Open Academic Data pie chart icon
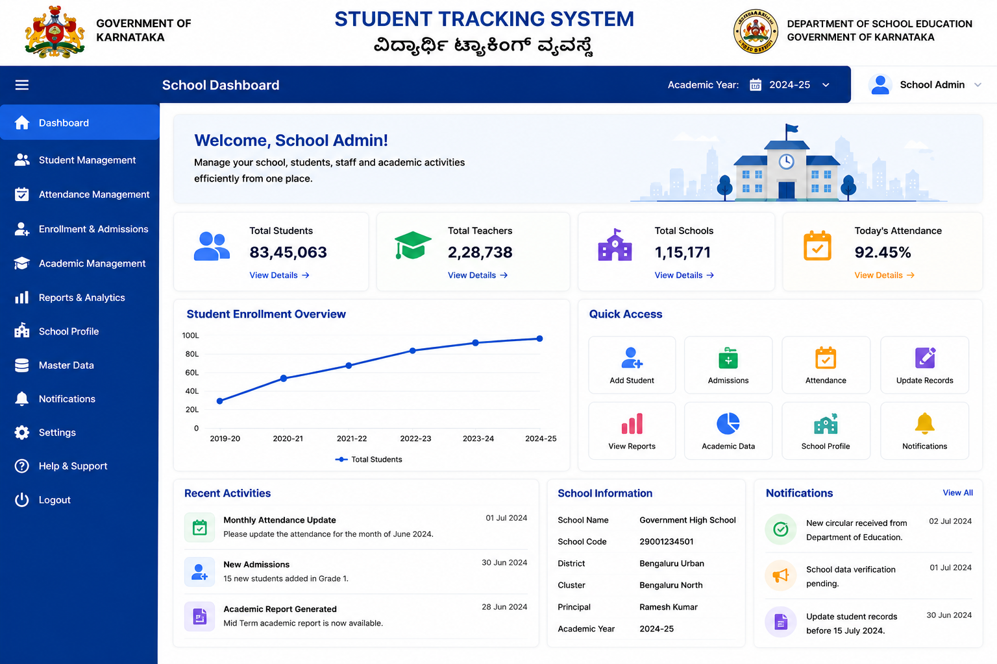The width and height of the screenshot is (997, 664). pyautogui.click(x=728, y=423)
